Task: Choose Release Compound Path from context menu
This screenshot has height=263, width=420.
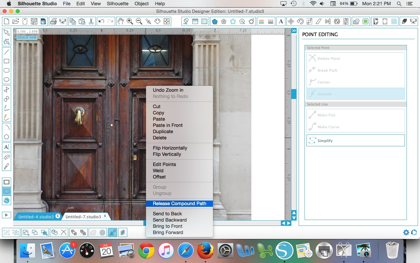Action: [x=179, y=203]
